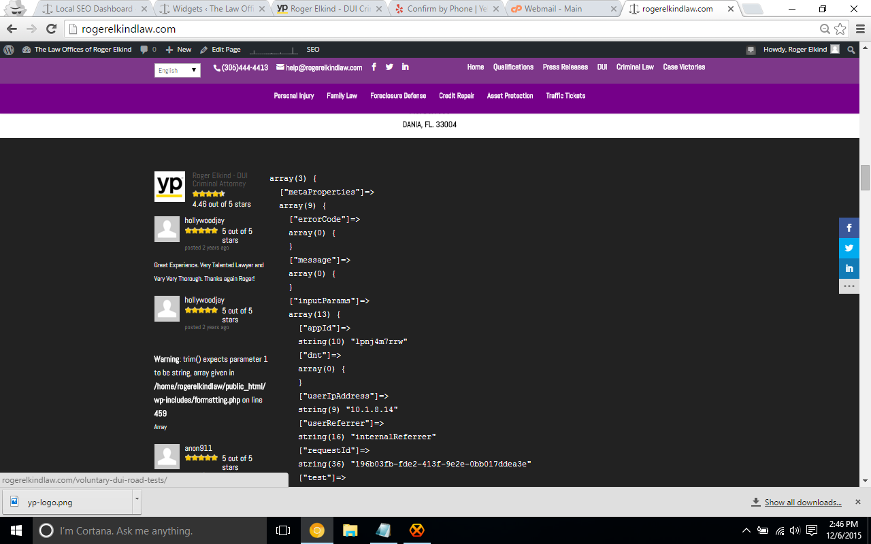Open the Action Center notification icon
This screenshot has width=871, height=544.
point(811,530)
